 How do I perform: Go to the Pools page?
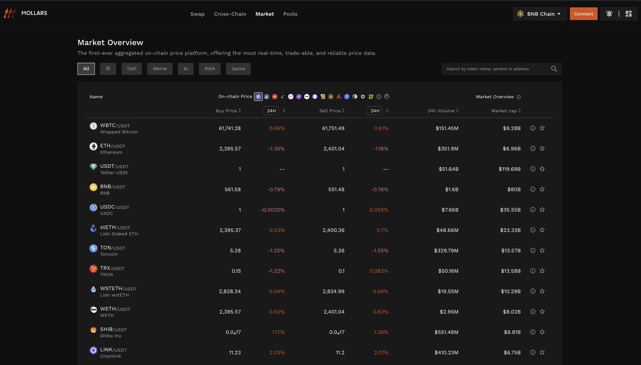(x=290, y=14)
